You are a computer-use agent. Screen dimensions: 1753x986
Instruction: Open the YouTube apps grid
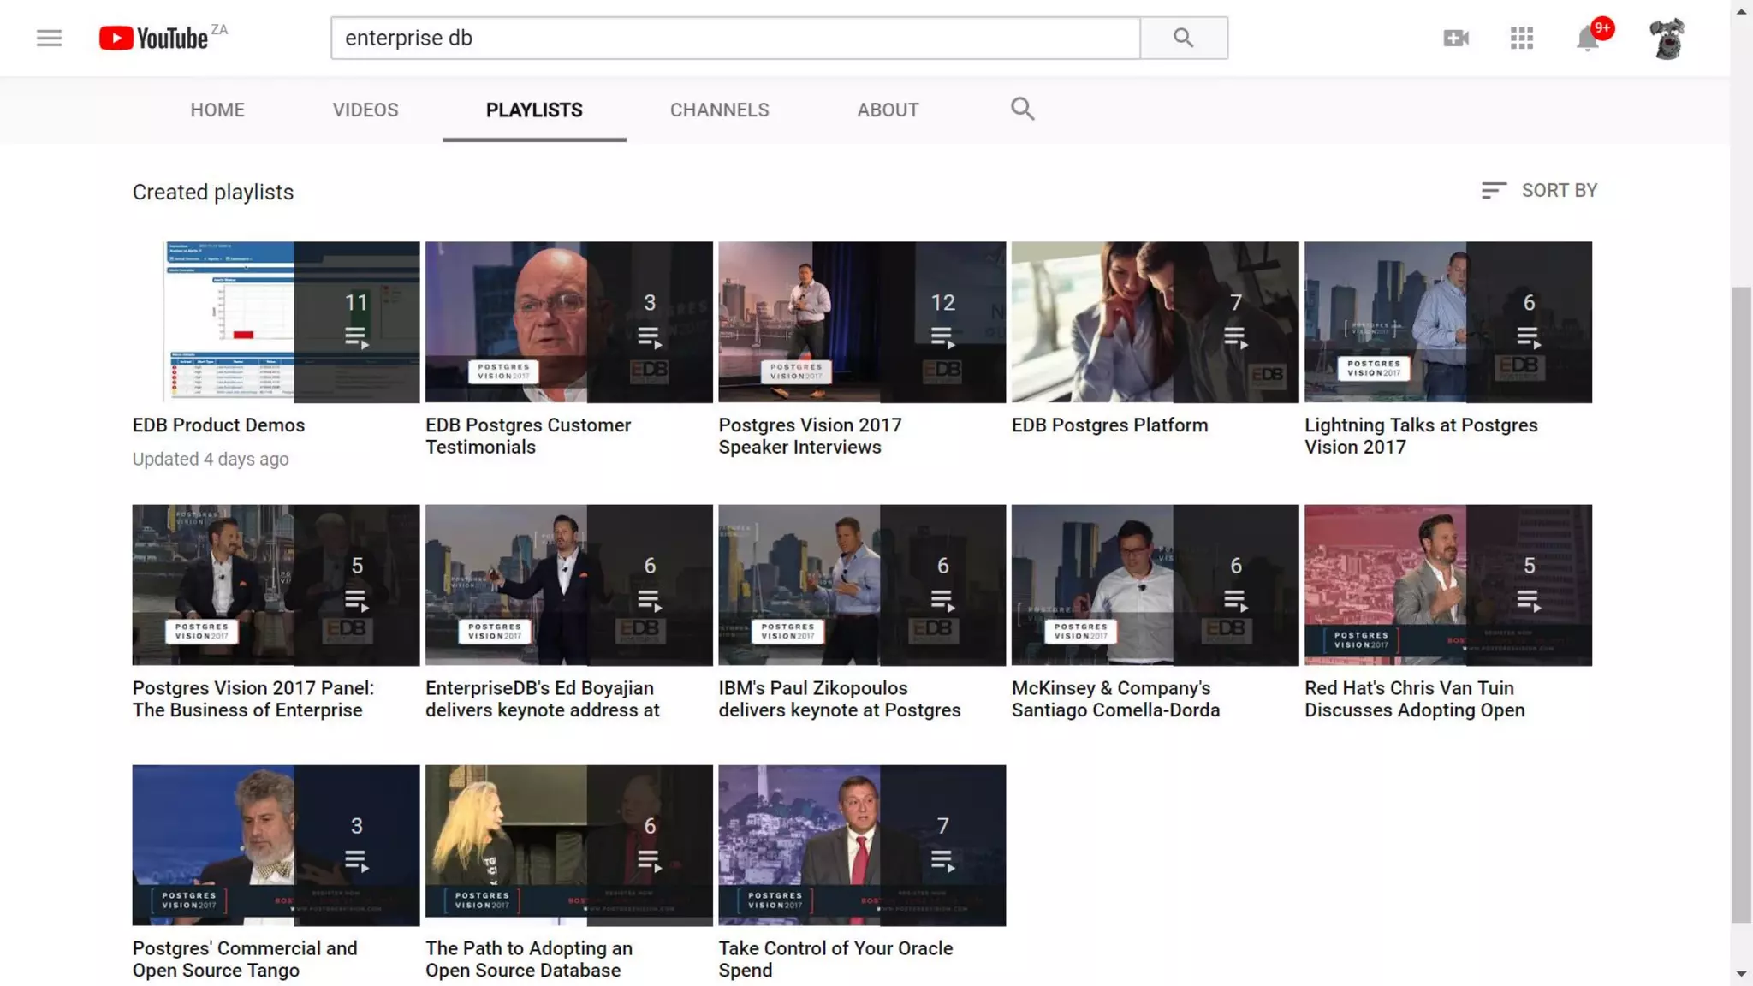[x=1521, y=38]
